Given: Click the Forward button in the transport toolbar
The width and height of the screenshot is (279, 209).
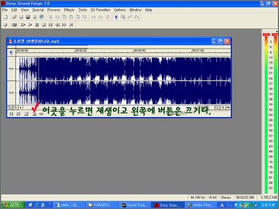Looking at the screenshot, I should point(64,25).
